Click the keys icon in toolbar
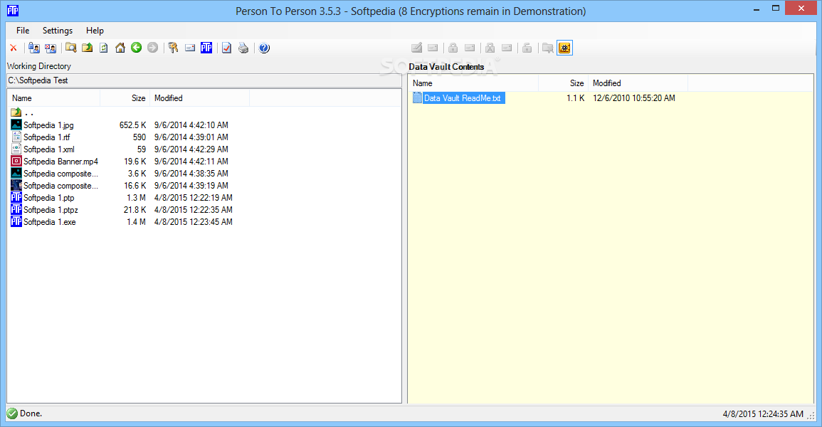 (x=173, y=48)
